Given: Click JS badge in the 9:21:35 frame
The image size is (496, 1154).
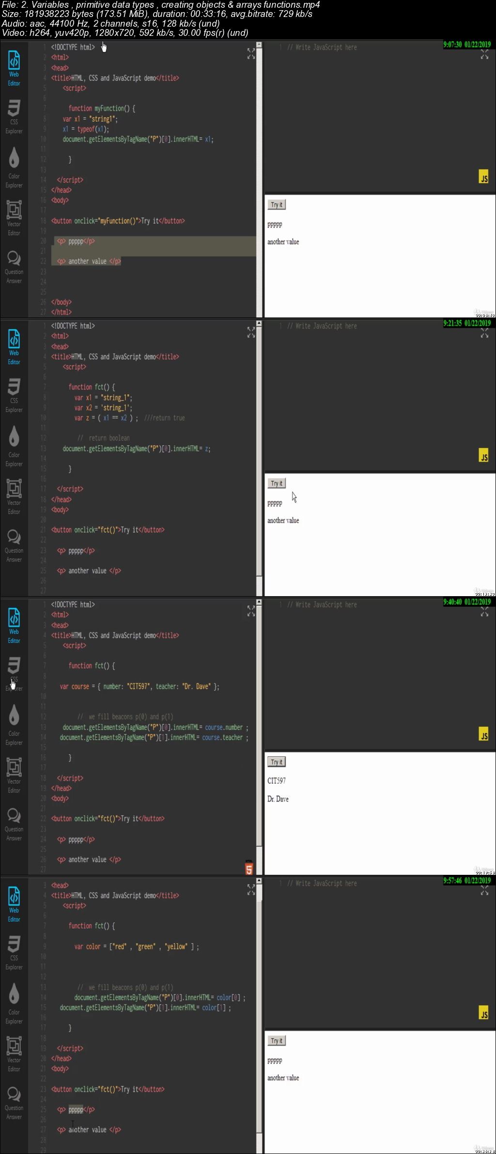Looking at the screenshot, I should coord(483,455).
